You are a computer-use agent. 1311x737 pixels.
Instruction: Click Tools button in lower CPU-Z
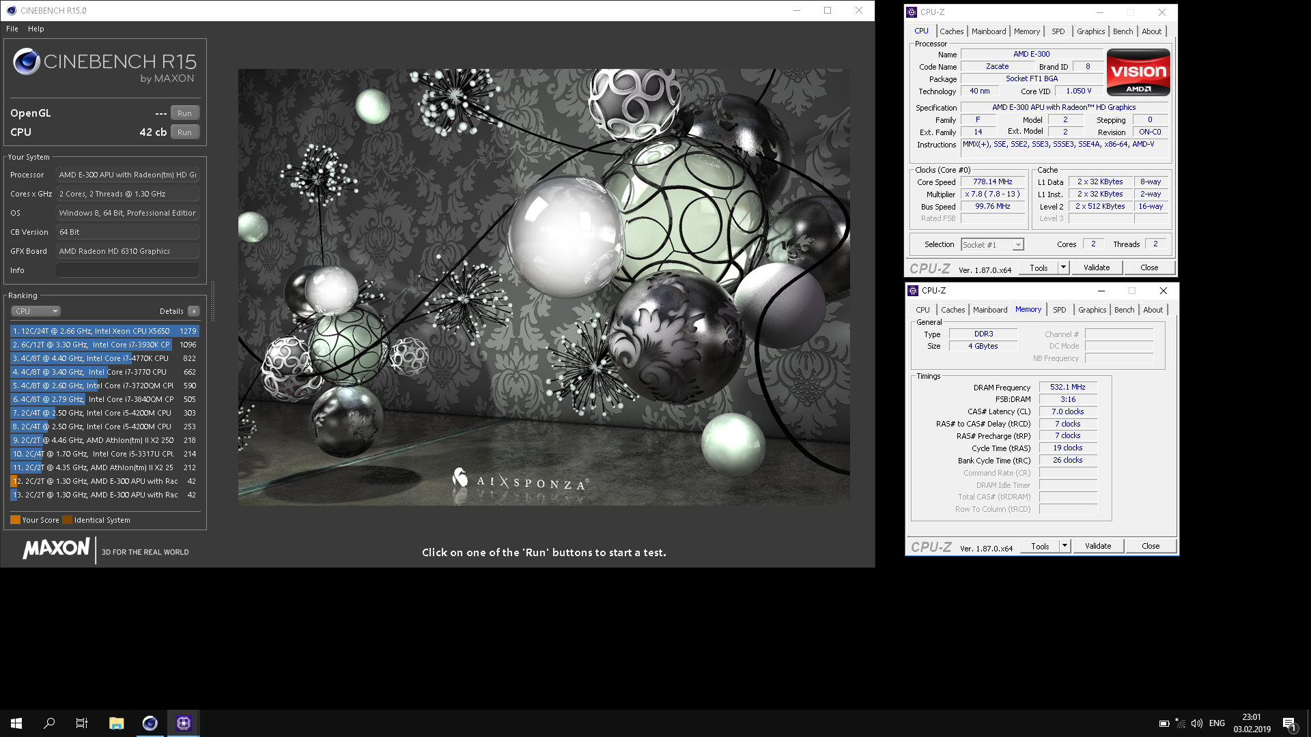point(1040,547)
